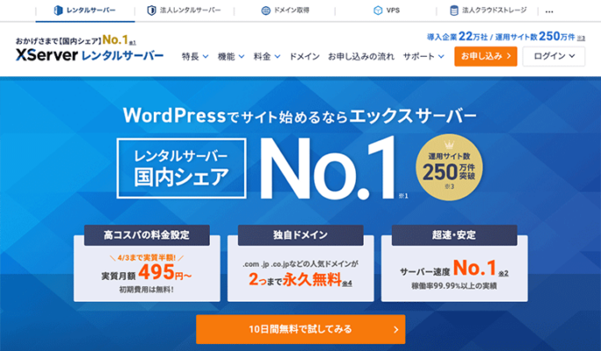This screenshot has width=601, height=351.
Task: Click the XServer レンタルサーバー logo
Action: (x=90, y=55)
